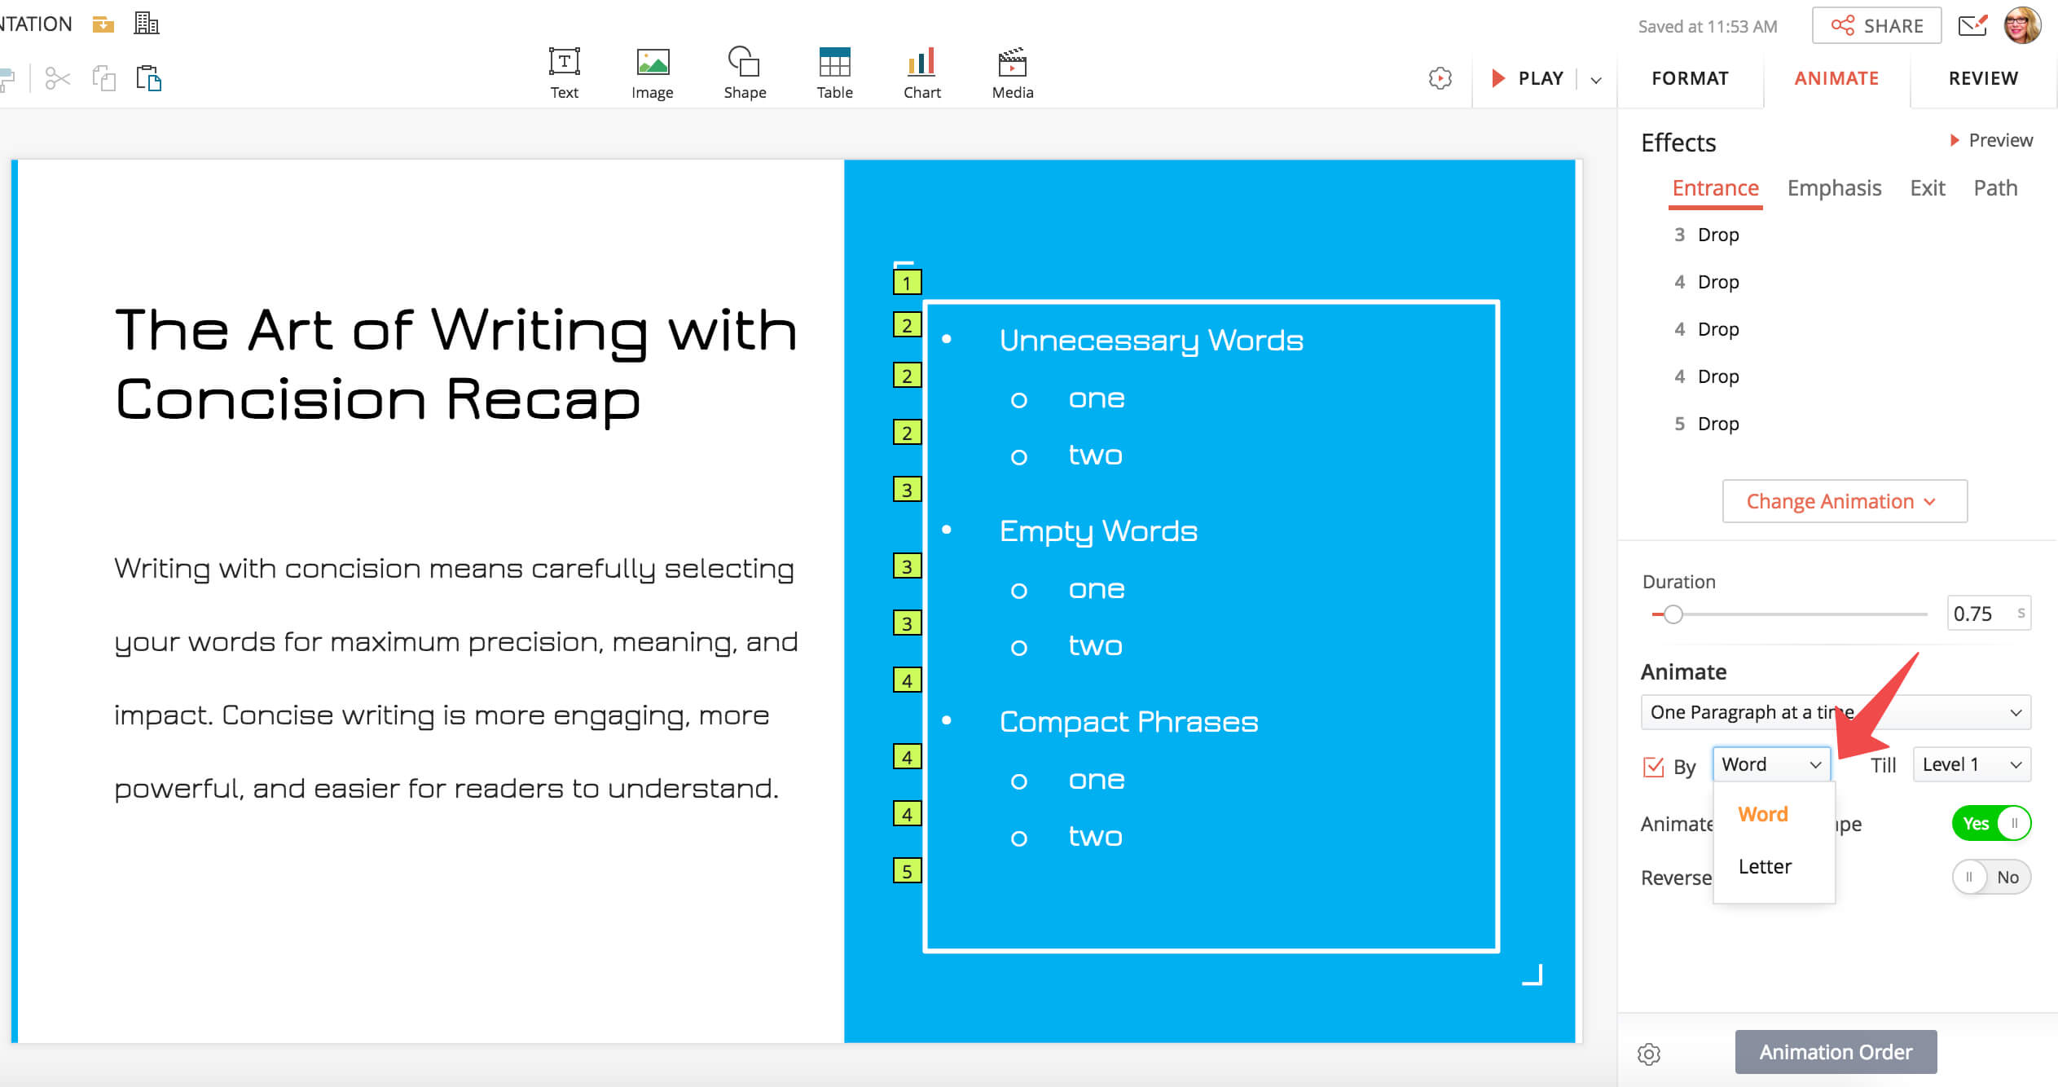Click the Duration slider handle
This screenshot has height=1087, width=2058.
point(1673,614)
